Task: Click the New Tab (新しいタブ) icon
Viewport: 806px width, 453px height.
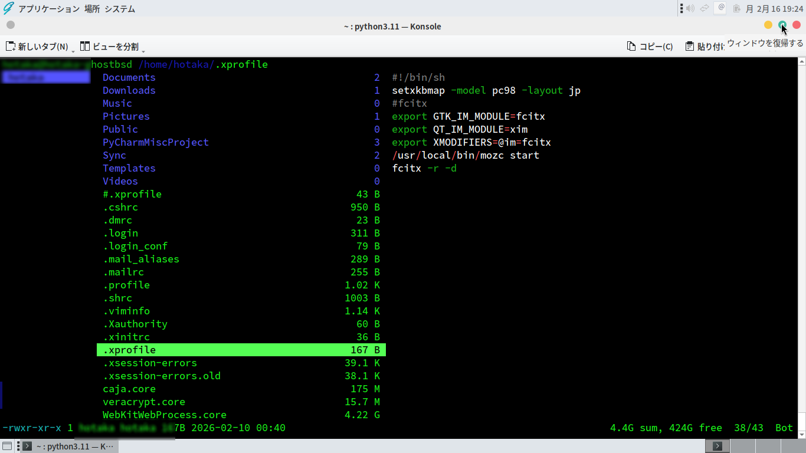Action: pyautogui.click(x=11, y=46)
